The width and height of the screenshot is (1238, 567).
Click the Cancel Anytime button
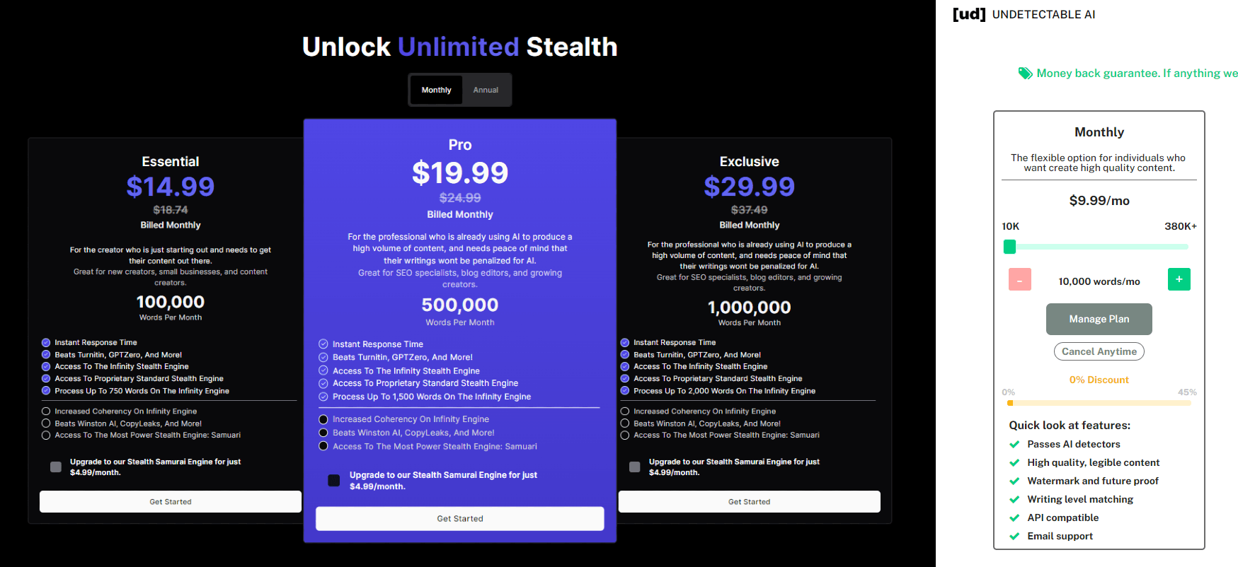[x=1099, y=351]
